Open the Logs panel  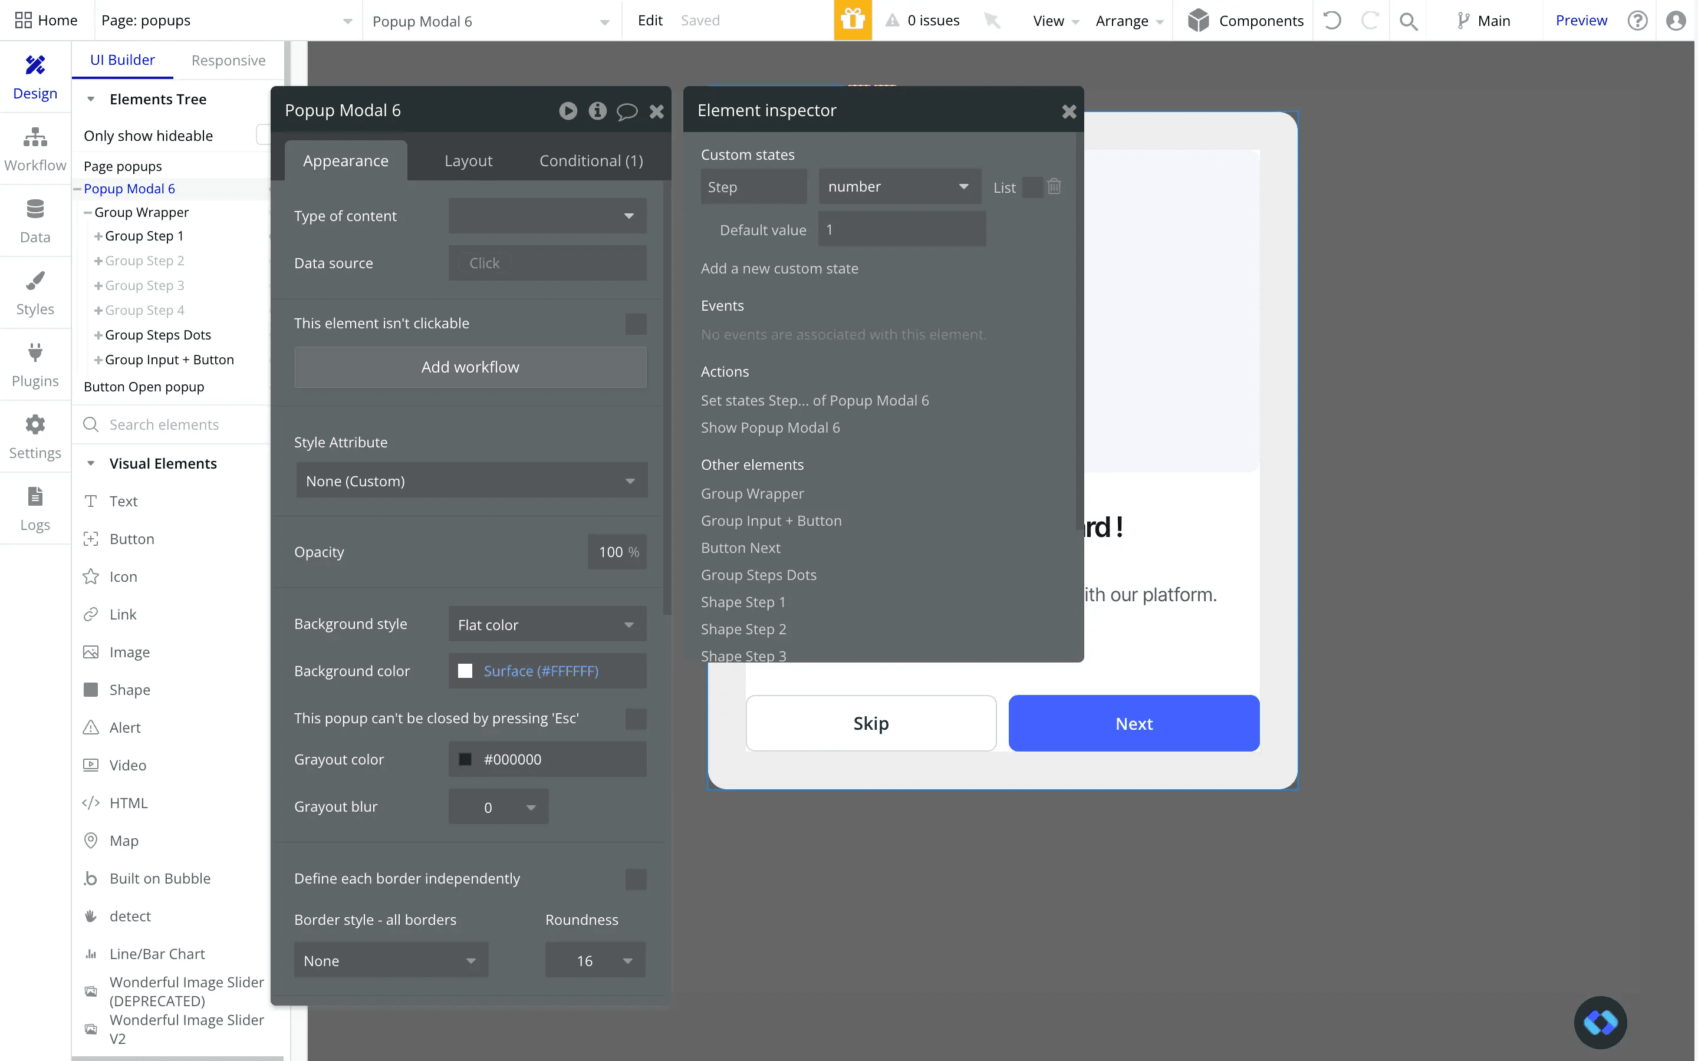point(35,508)
